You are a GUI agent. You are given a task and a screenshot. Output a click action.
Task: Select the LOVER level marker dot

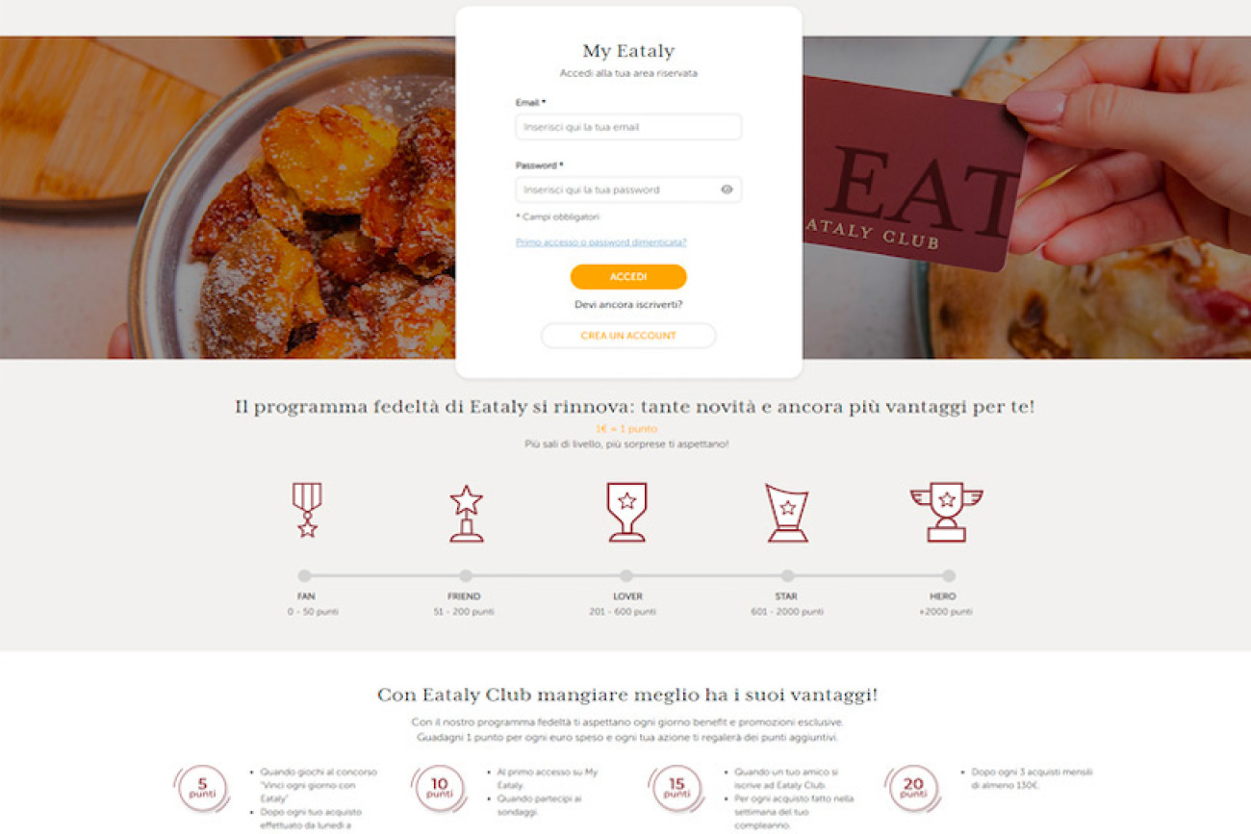click(x=626, y=576)
